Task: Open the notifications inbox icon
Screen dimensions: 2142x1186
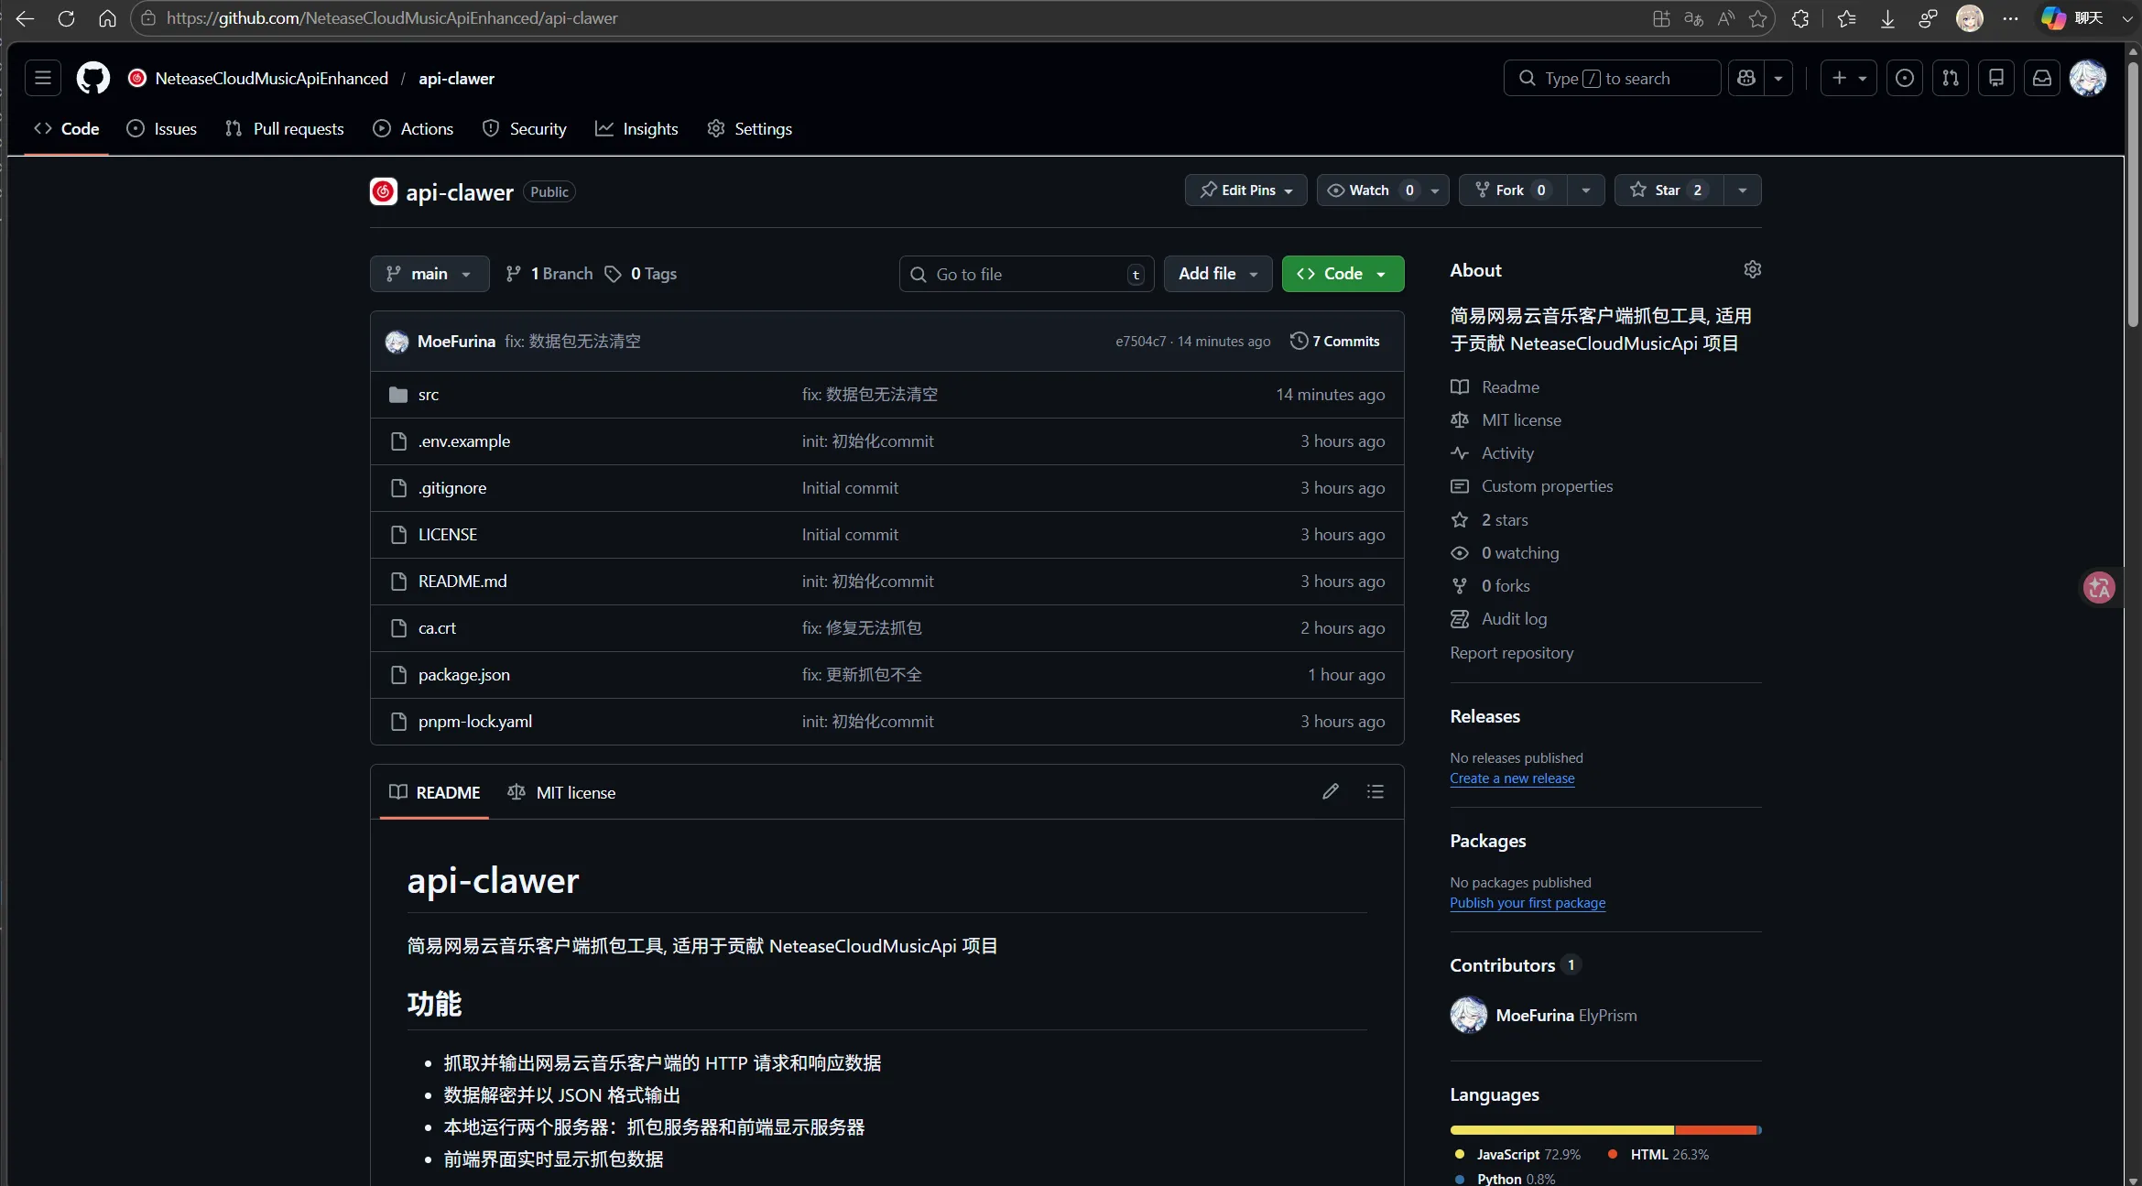Action: (x=2041, y=78)
